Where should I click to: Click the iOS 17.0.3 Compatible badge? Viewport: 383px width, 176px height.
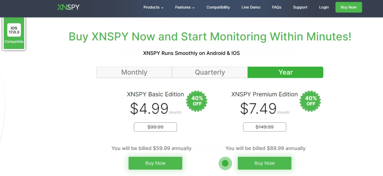tap(14, 34)
